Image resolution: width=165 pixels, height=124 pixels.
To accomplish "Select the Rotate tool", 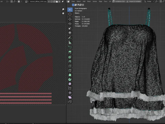I will [70, 24].
